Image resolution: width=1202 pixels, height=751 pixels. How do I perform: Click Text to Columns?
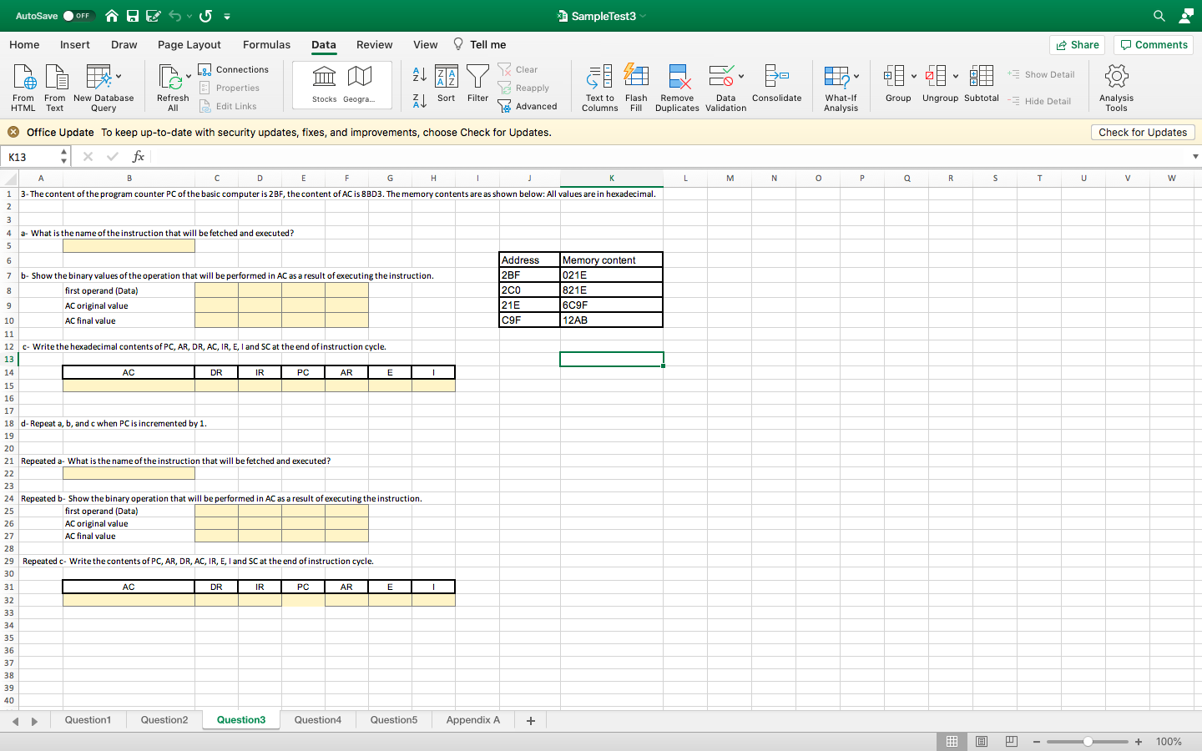599,87
